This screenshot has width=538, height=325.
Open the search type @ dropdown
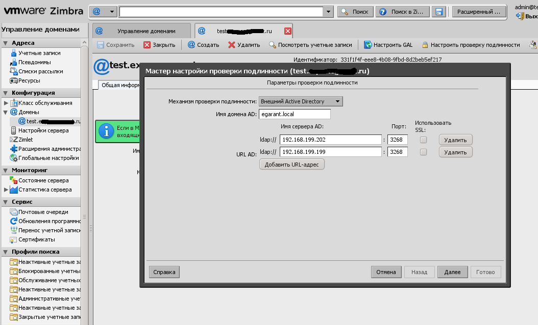pos(104,11)
